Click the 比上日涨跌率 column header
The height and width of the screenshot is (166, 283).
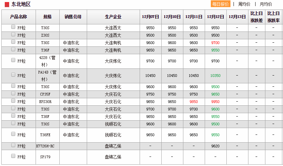pyautogui.click(x=273, y=17)
